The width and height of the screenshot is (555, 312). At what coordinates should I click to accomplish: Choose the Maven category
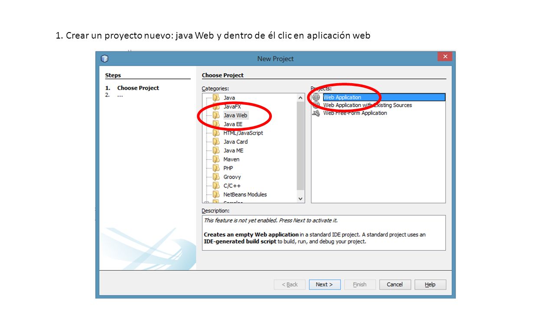[x=231, y=159]
